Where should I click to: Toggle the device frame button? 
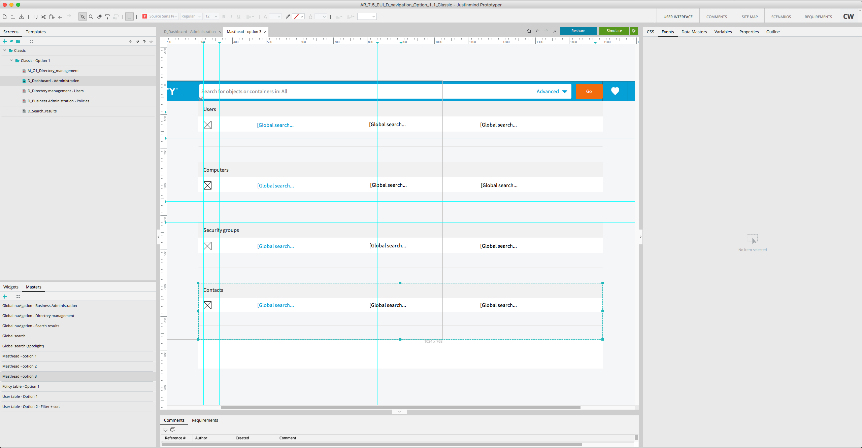(x=129, y=16)
